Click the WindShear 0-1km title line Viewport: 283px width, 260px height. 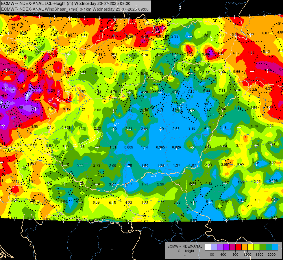(x=75, y=9)
